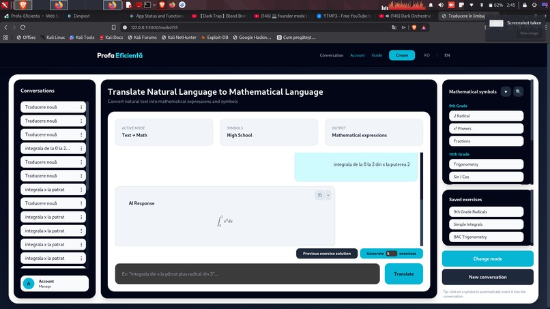
Task: Switch language to EN
Action: (447, 55)
